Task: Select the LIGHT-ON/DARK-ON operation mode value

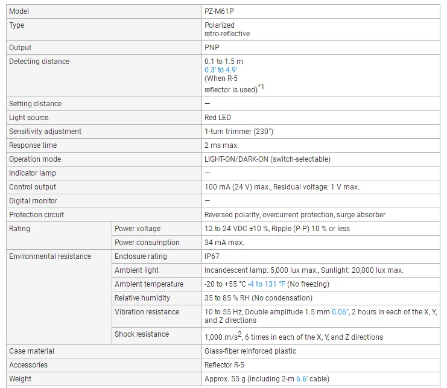Action: [267, 159]
